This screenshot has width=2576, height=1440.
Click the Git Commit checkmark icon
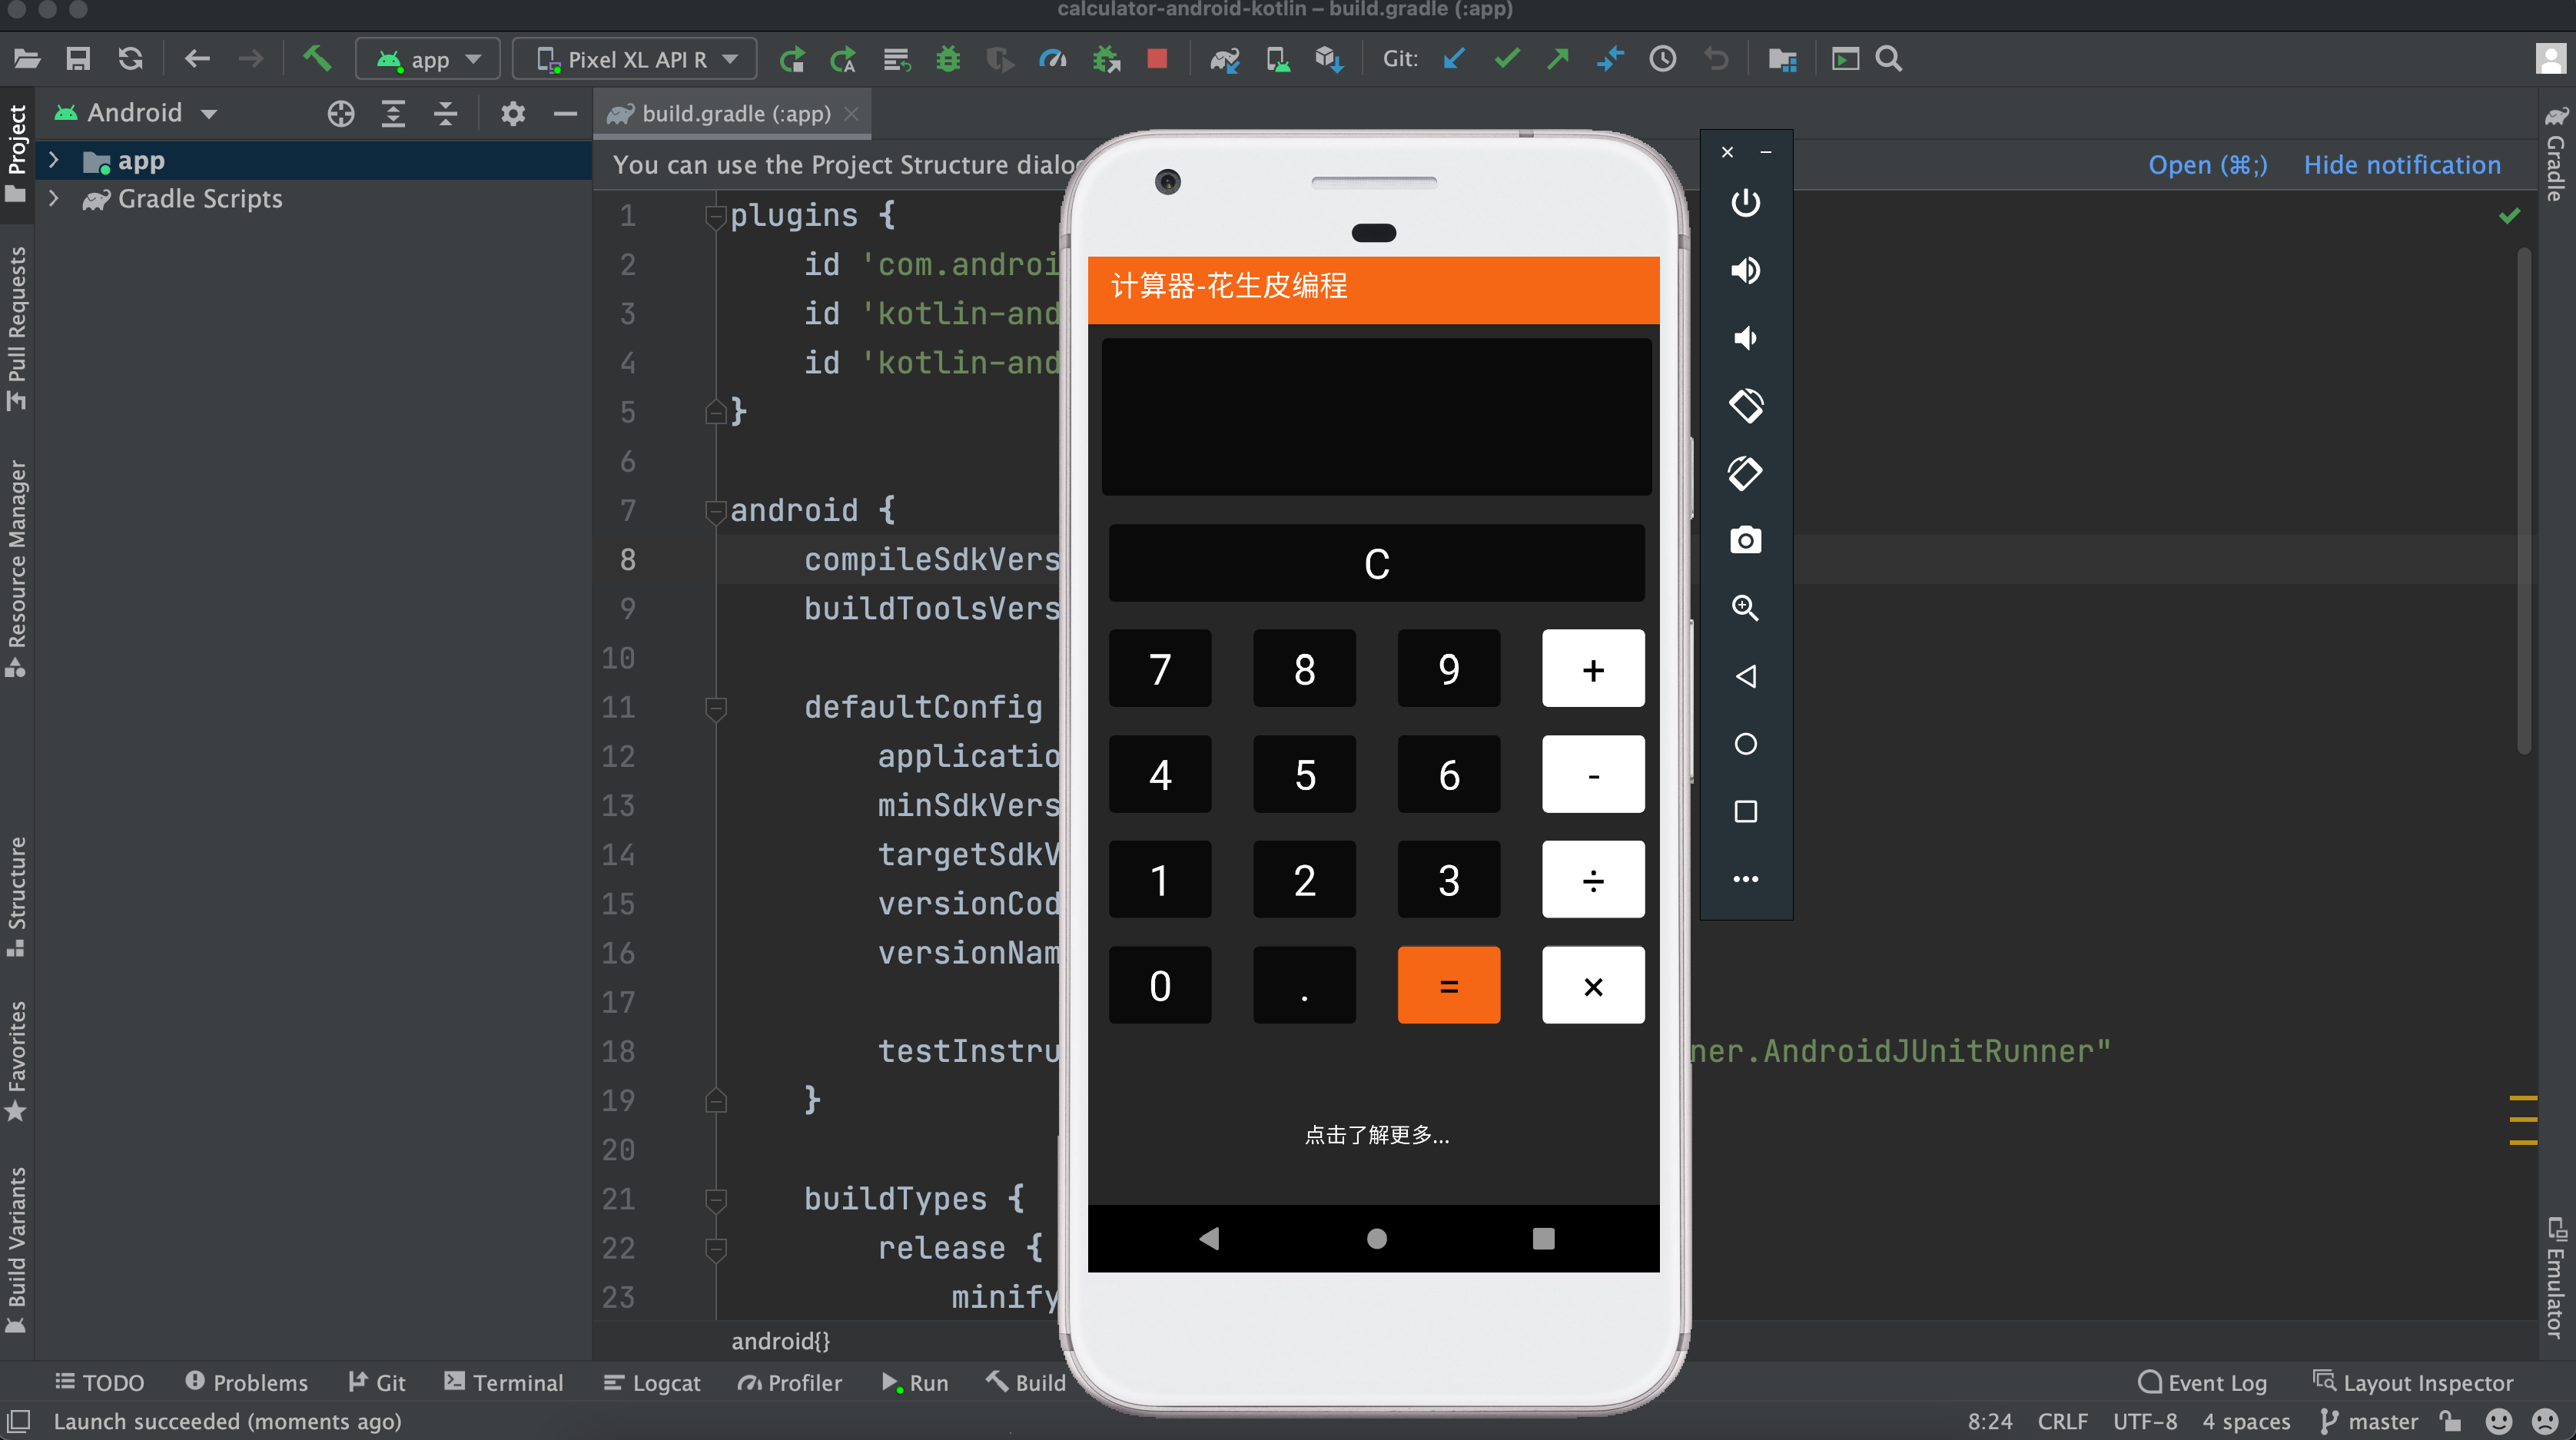pyautogui.click(x=1506, y=59)
